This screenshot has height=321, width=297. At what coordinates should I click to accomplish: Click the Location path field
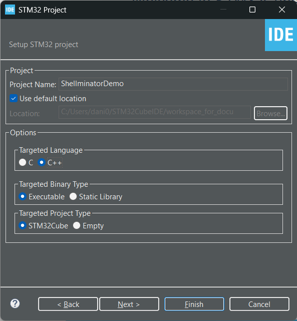tap(155, 112)
